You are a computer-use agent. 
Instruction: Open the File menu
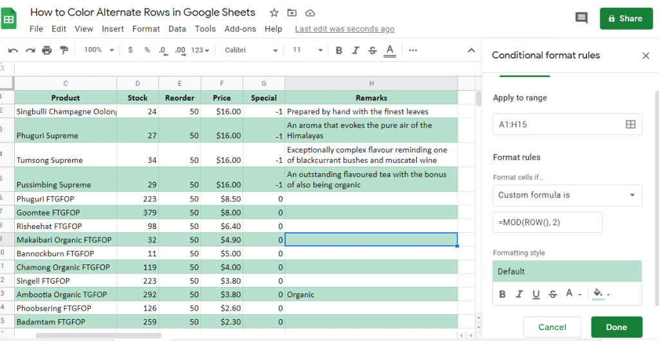(x=37, y=29)
